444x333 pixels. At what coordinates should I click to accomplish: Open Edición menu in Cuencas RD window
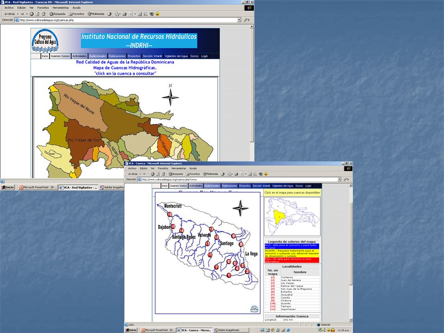pyautogui.click(x=22, y=8)
